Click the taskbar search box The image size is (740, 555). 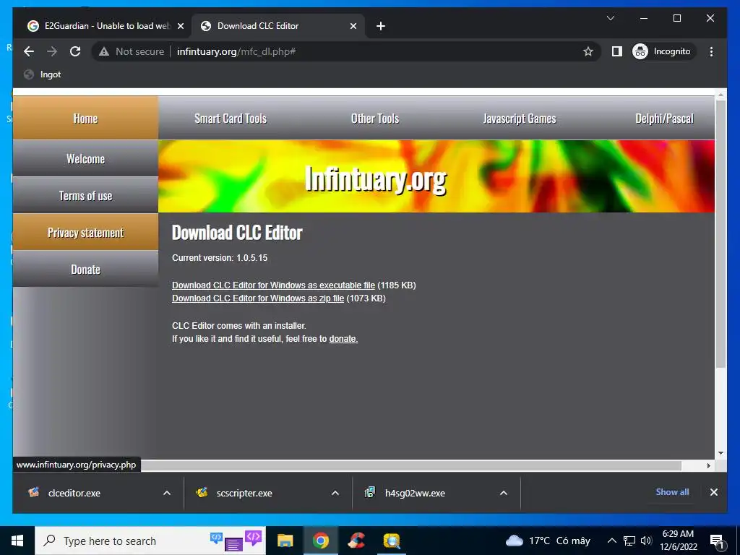pos(150,541)
